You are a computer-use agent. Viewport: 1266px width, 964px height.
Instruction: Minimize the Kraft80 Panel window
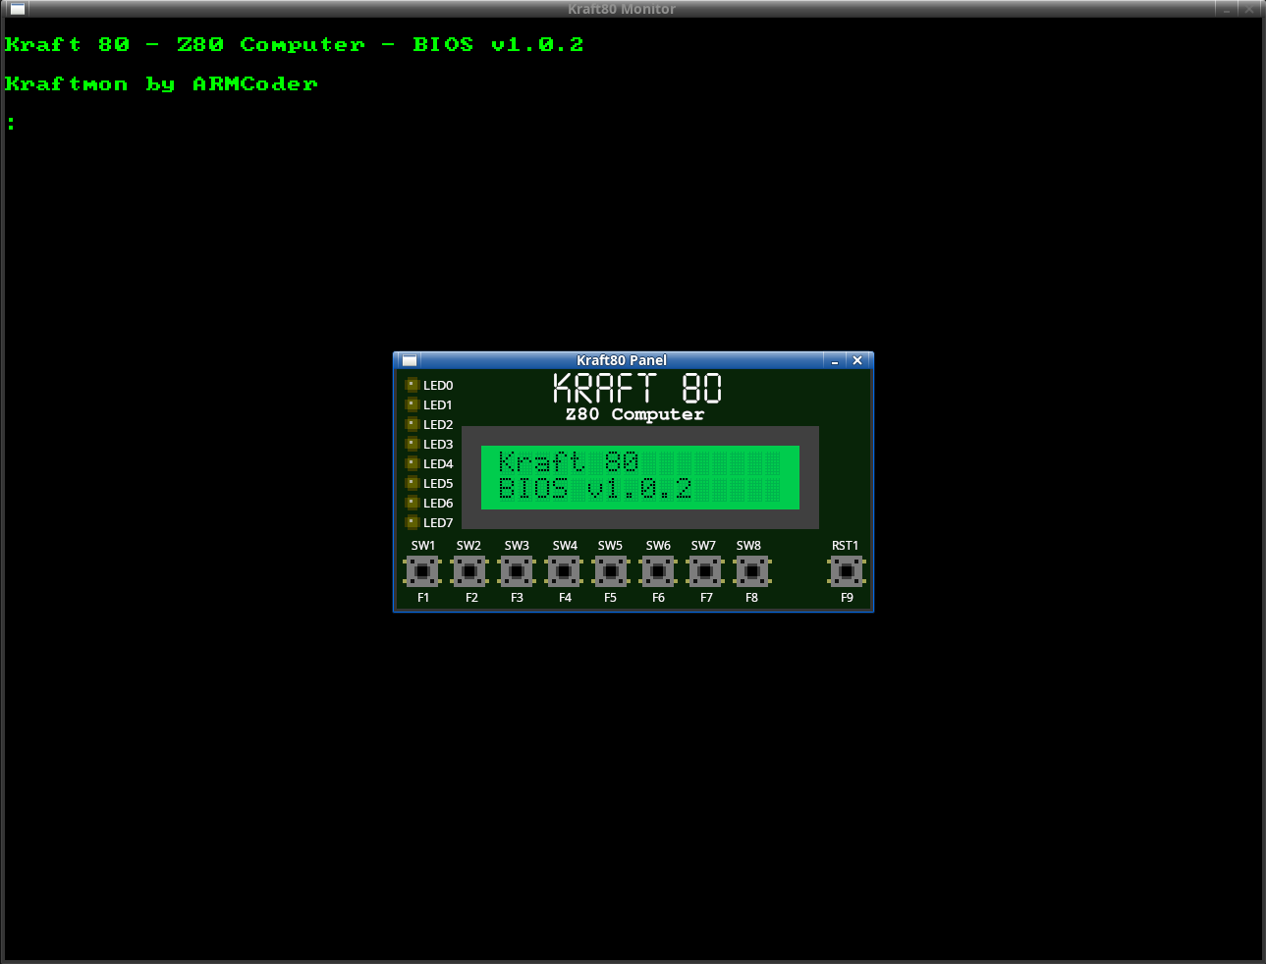pyautogui.click(x=835, y=360)
